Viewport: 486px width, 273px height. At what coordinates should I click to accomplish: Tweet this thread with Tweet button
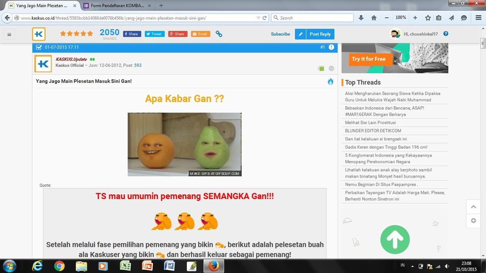pos(155,34)
